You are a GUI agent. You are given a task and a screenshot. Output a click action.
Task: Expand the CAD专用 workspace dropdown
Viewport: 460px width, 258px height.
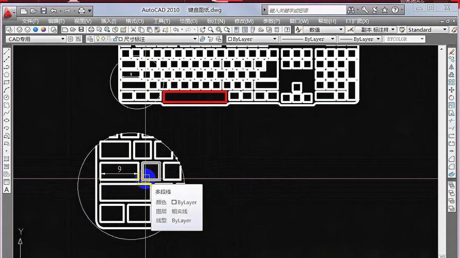tap(63, 39)
